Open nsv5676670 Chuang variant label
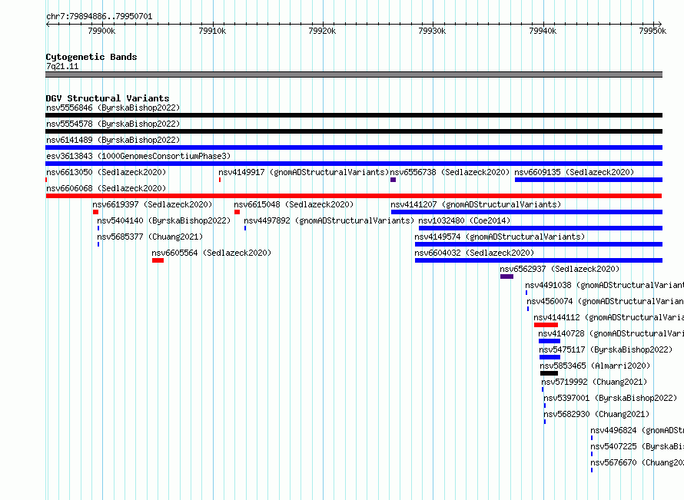This screenshot has width=684, height=500. pos(637,462)
